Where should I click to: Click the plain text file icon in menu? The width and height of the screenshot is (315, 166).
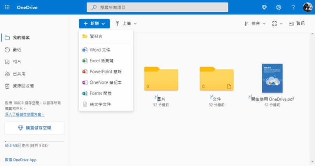click(x=85, y=104)
